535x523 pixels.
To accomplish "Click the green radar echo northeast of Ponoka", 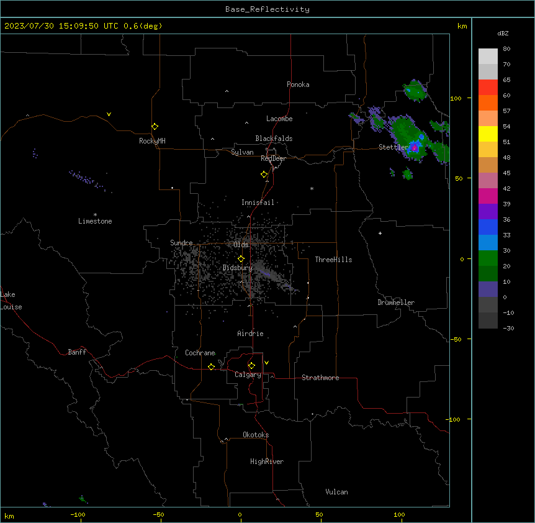I will tap(415, 91).
